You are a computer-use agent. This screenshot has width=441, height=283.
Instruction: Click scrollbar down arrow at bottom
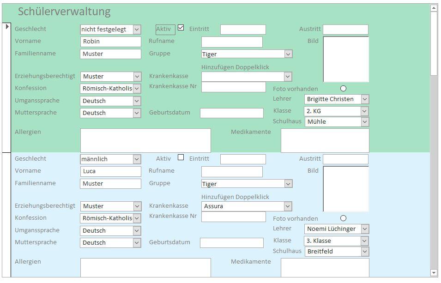(434, 273)
